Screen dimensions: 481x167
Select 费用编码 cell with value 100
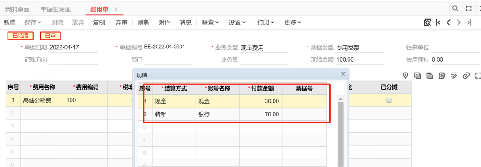86,100
